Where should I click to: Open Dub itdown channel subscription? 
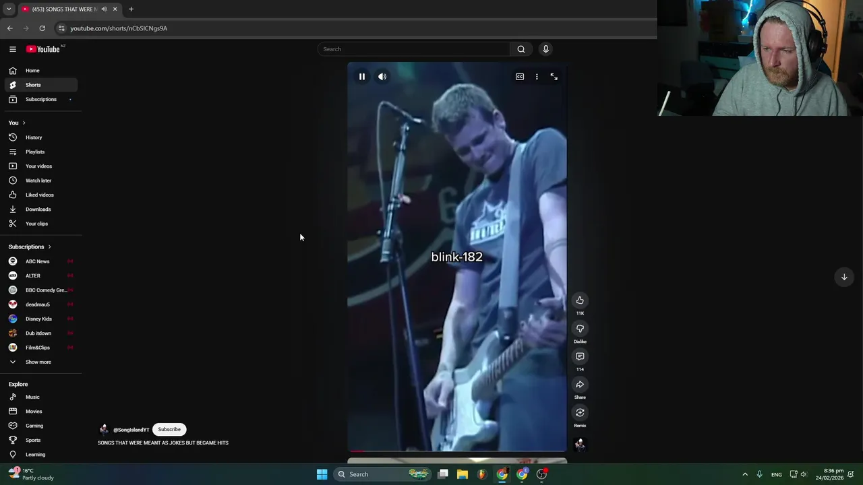(40, 333)
